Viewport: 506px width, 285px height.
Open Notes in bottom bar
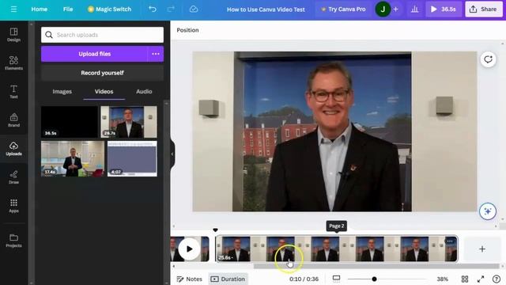click(x=190, y=279)
